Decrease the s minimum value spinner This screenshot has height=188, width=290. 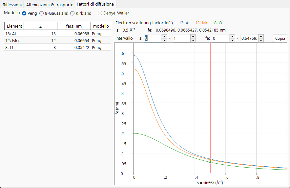[x=164, y=40]
